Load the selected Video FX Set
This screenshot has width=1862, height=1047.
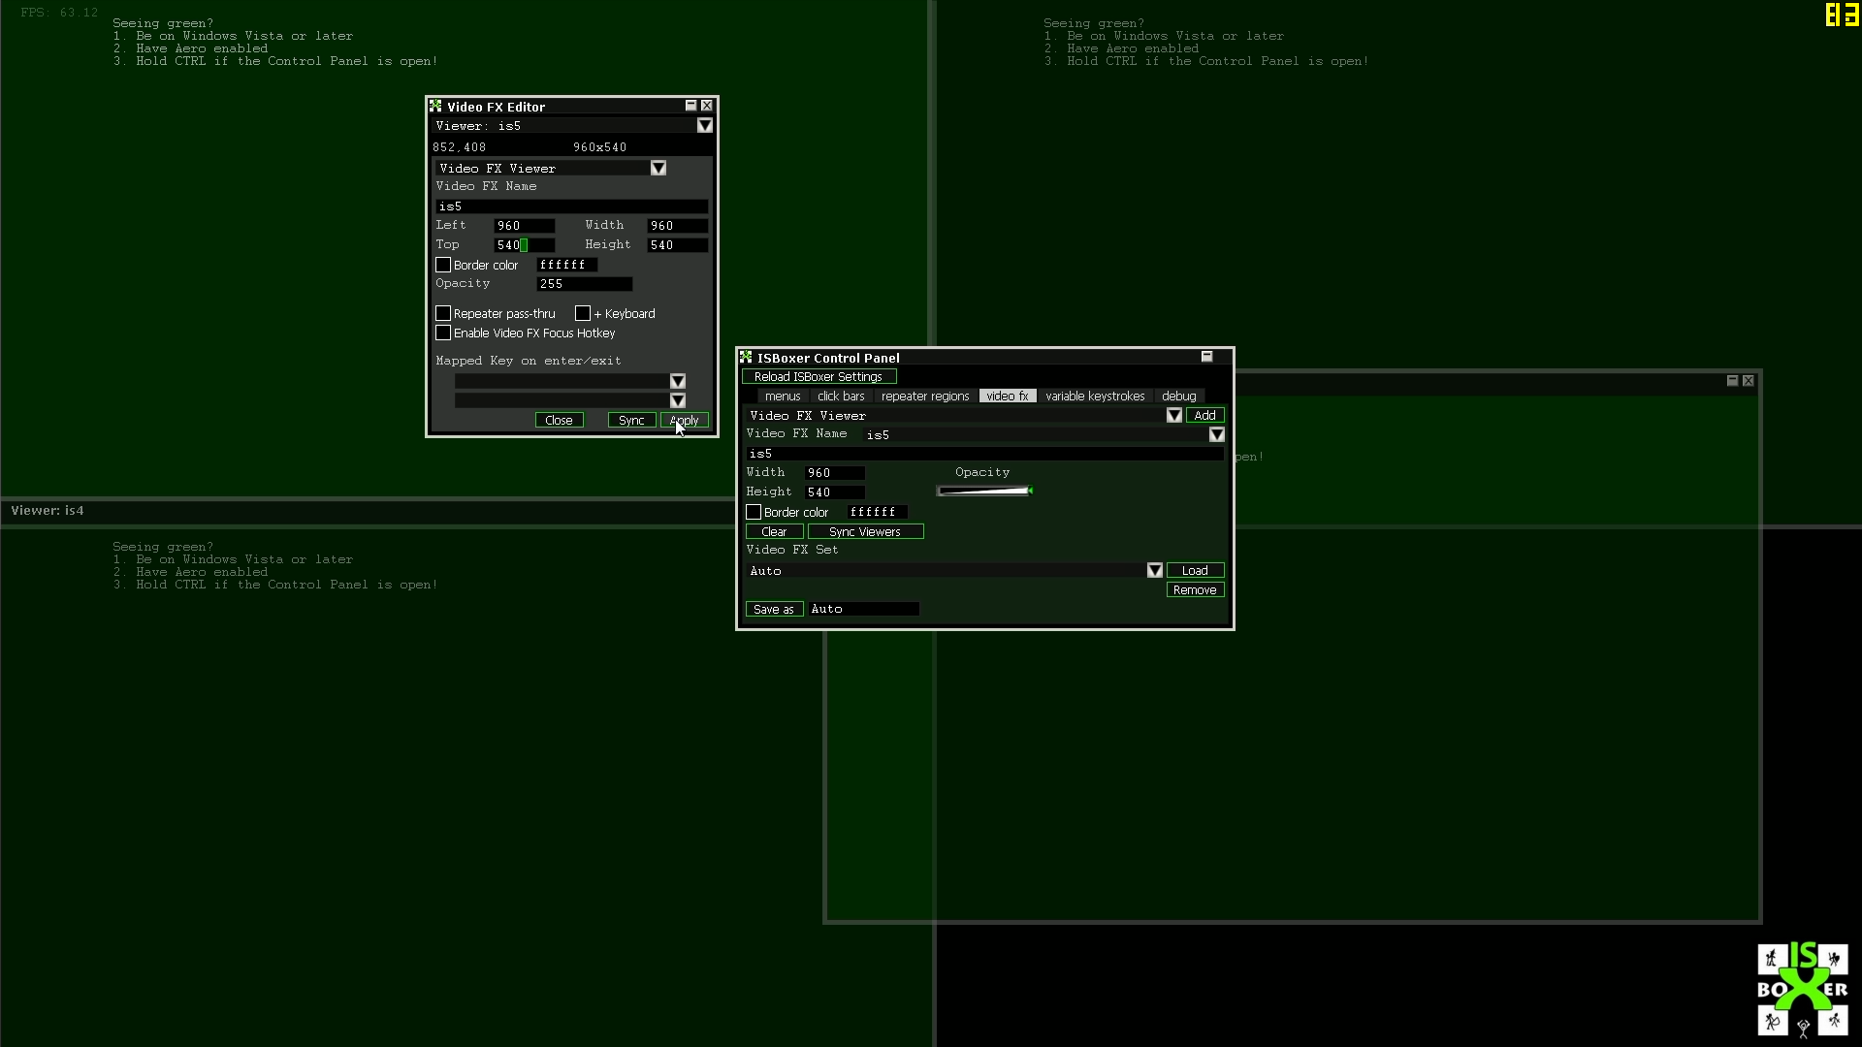tap(1195, 570)
